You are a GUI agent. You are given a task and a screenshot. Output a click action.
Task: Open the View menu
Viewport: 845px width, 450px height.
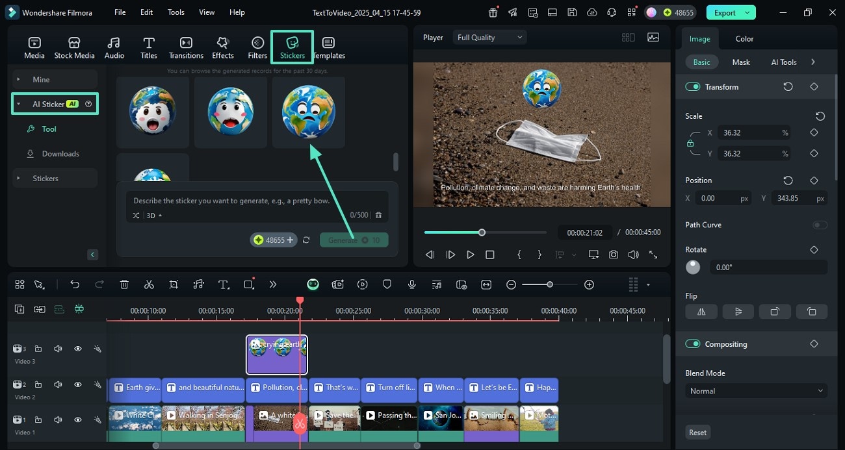click(207, 12)
